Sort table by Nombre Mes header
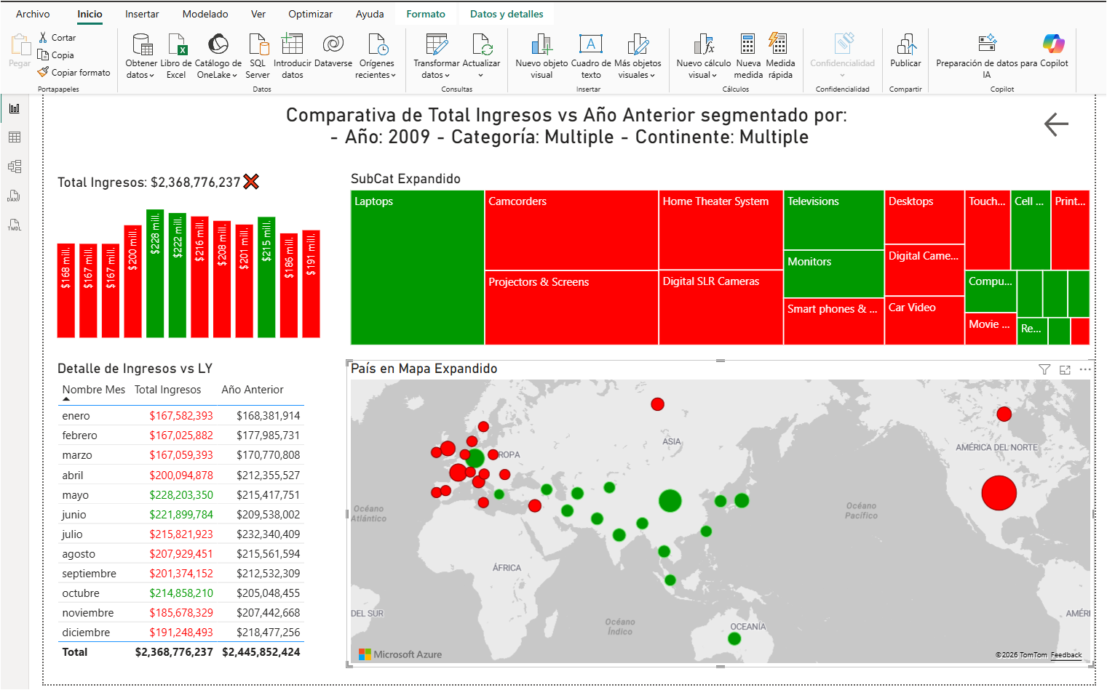Image resolution: width=1107 pixels, height=690 pixels. pyautogui.click(x=94, y=390)
